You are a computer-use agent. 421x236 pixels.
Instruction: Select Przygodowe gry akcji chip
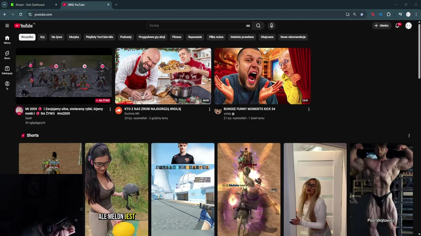tap(152, 37)
